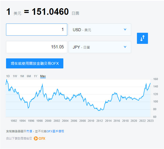Switch chart to 6M range
The height and width of the screenshot is (149, 164).
point(29,76)
